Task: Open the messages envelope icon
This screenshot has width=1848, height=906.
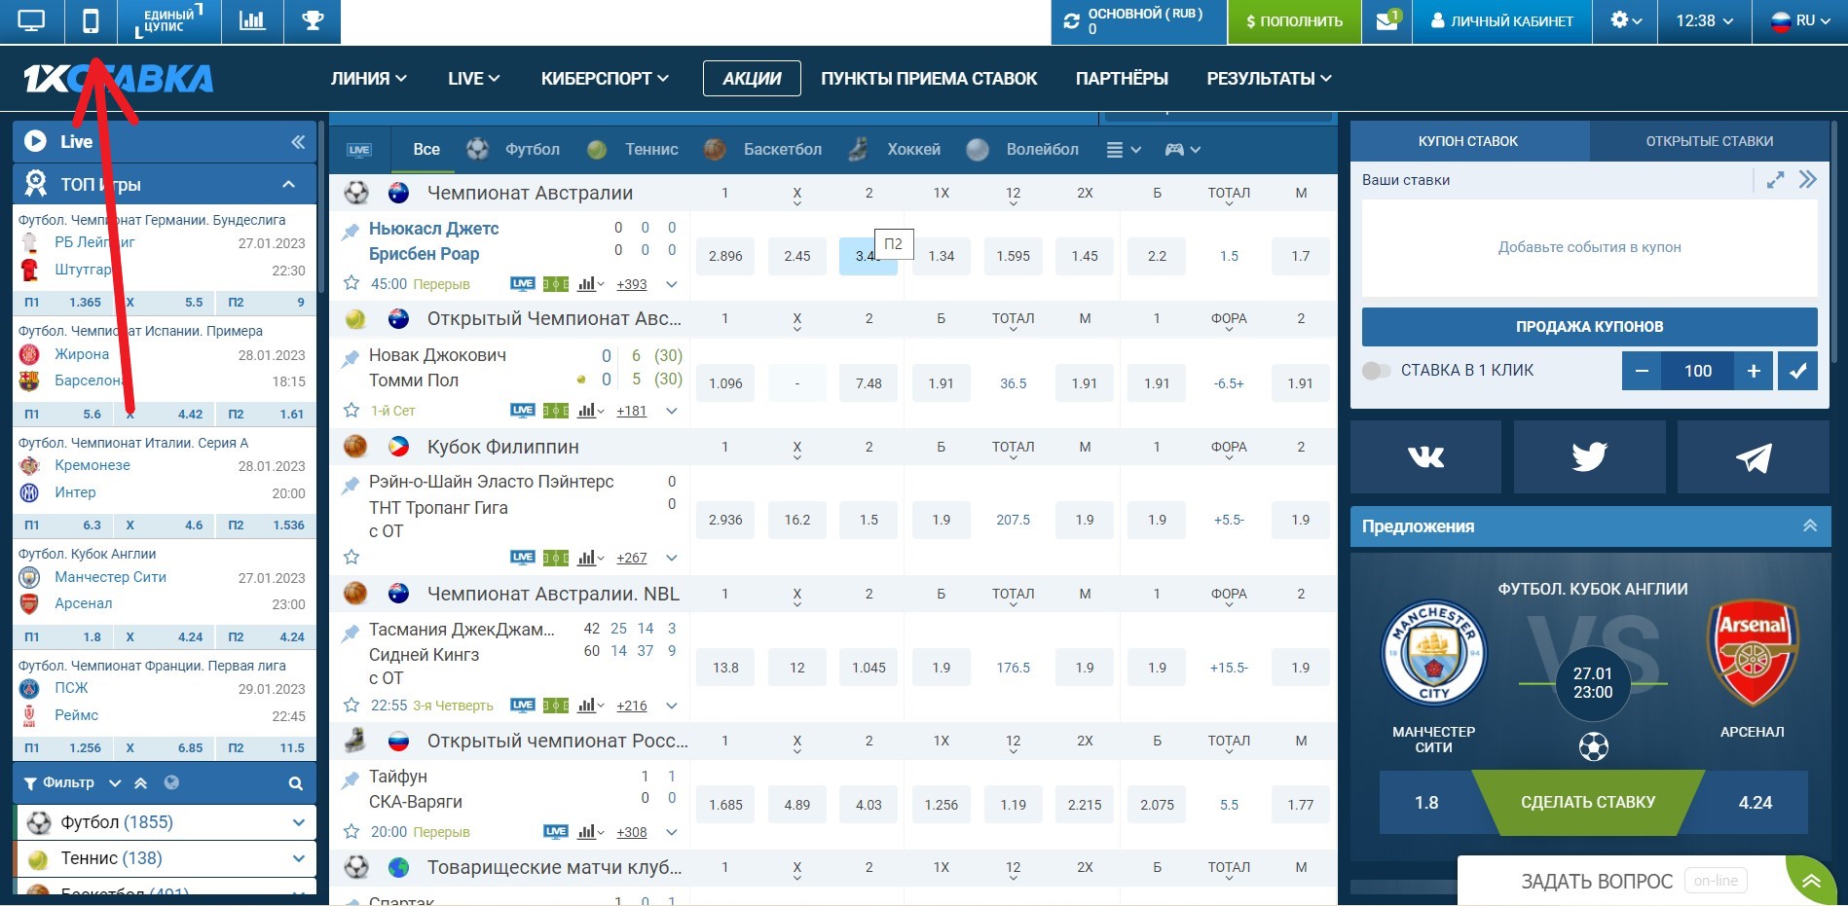Action: click(1387, 21)
